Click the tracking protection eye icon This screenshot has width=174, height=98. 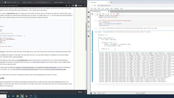coord(67,5)
